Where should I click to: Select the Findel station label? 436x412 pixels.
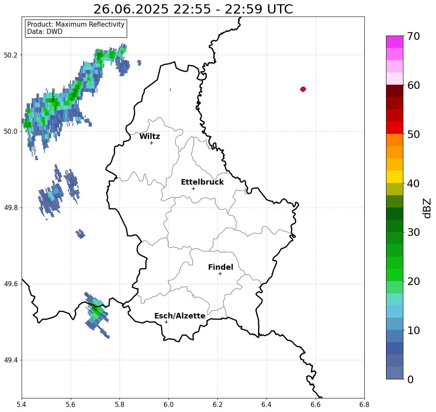tap(220, 267)
